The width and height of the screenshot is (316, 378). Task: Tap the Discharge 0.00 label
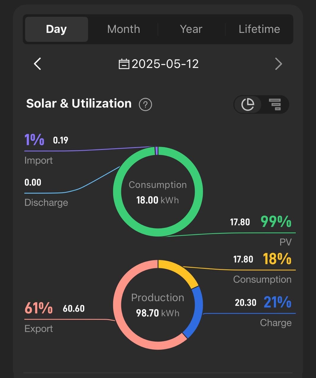(33, 183)
